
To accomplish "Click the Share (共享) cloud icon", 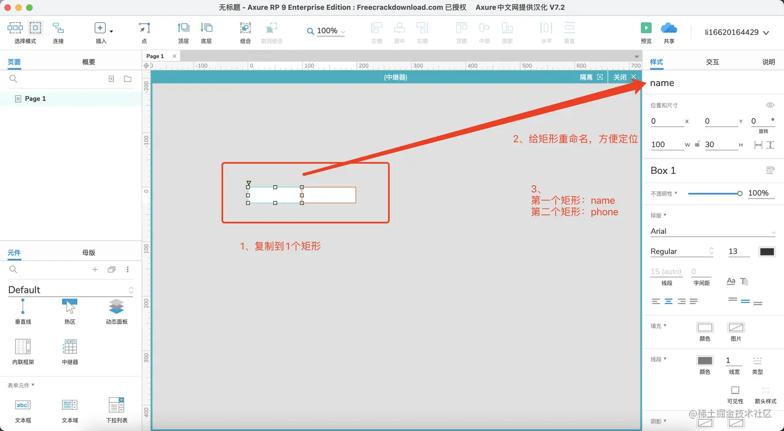I will (669, 27).
